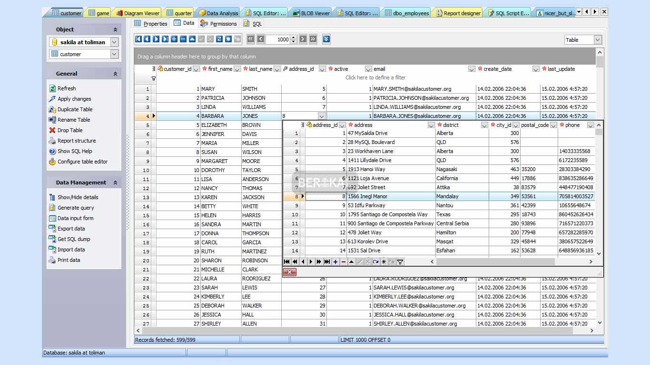Click the blue minus delete record icon
650x365 pixels.
coord(183,39)
